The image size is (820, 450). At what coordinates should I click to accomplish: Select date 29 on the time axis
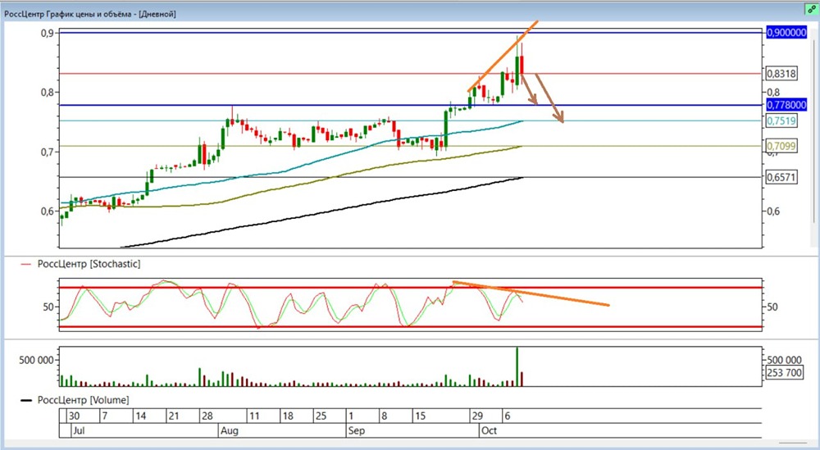(x=476, y=416)
